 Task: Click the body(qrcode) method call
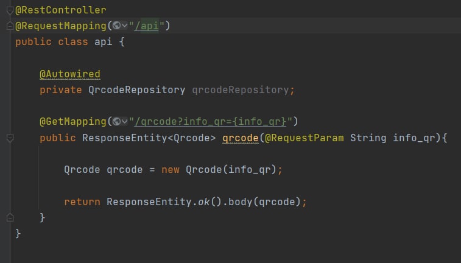click(264, 202)
